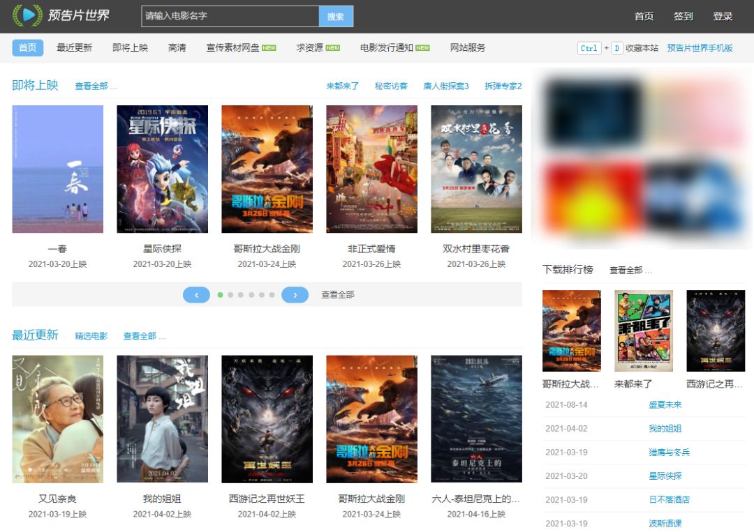Select the first green carousel dot
This screenshot has height=532, width=754.
pyautogui.click(x=220, y=295)
